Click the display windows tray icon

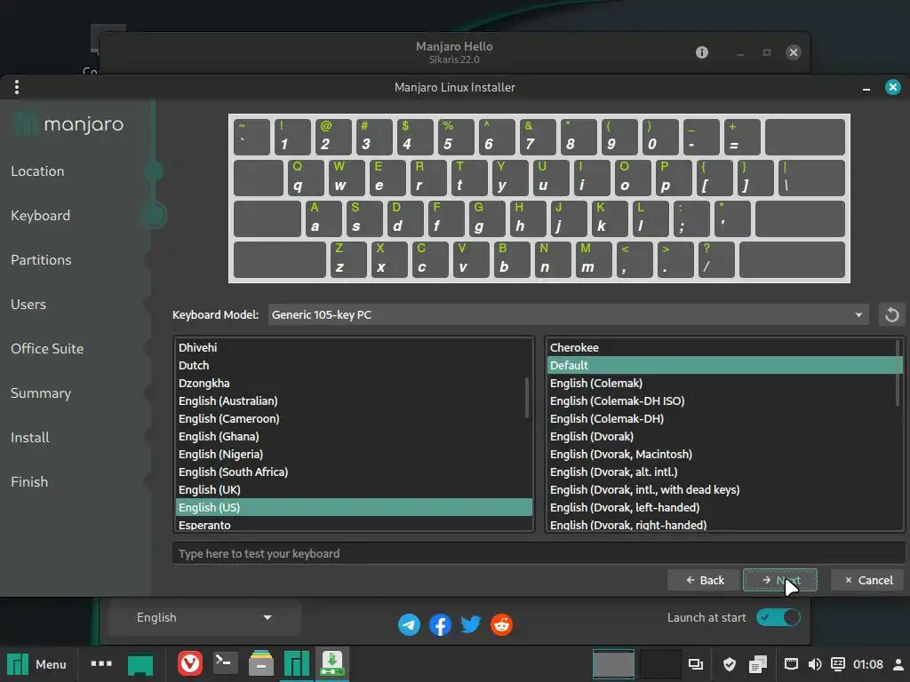tap(695, 664)
